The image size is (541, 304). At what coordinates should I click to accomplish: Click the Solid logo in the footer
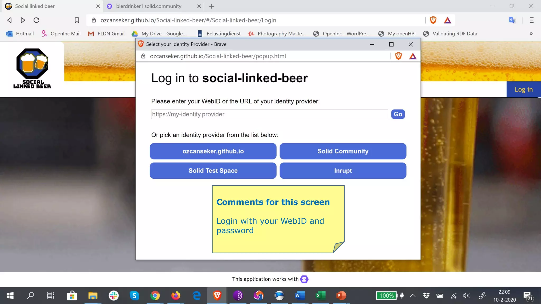(304, 279)
